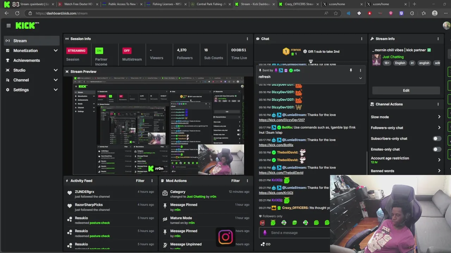451x253 pixels.
Task: Click the pin icon on pinned message
Action: (x=351, y=70)
